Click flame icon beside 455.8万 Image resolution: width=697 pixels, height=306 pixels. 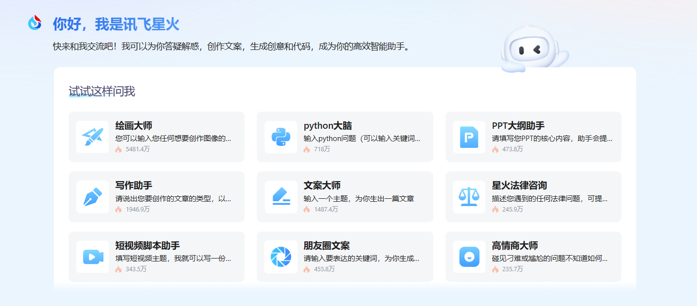pos(307,269)
